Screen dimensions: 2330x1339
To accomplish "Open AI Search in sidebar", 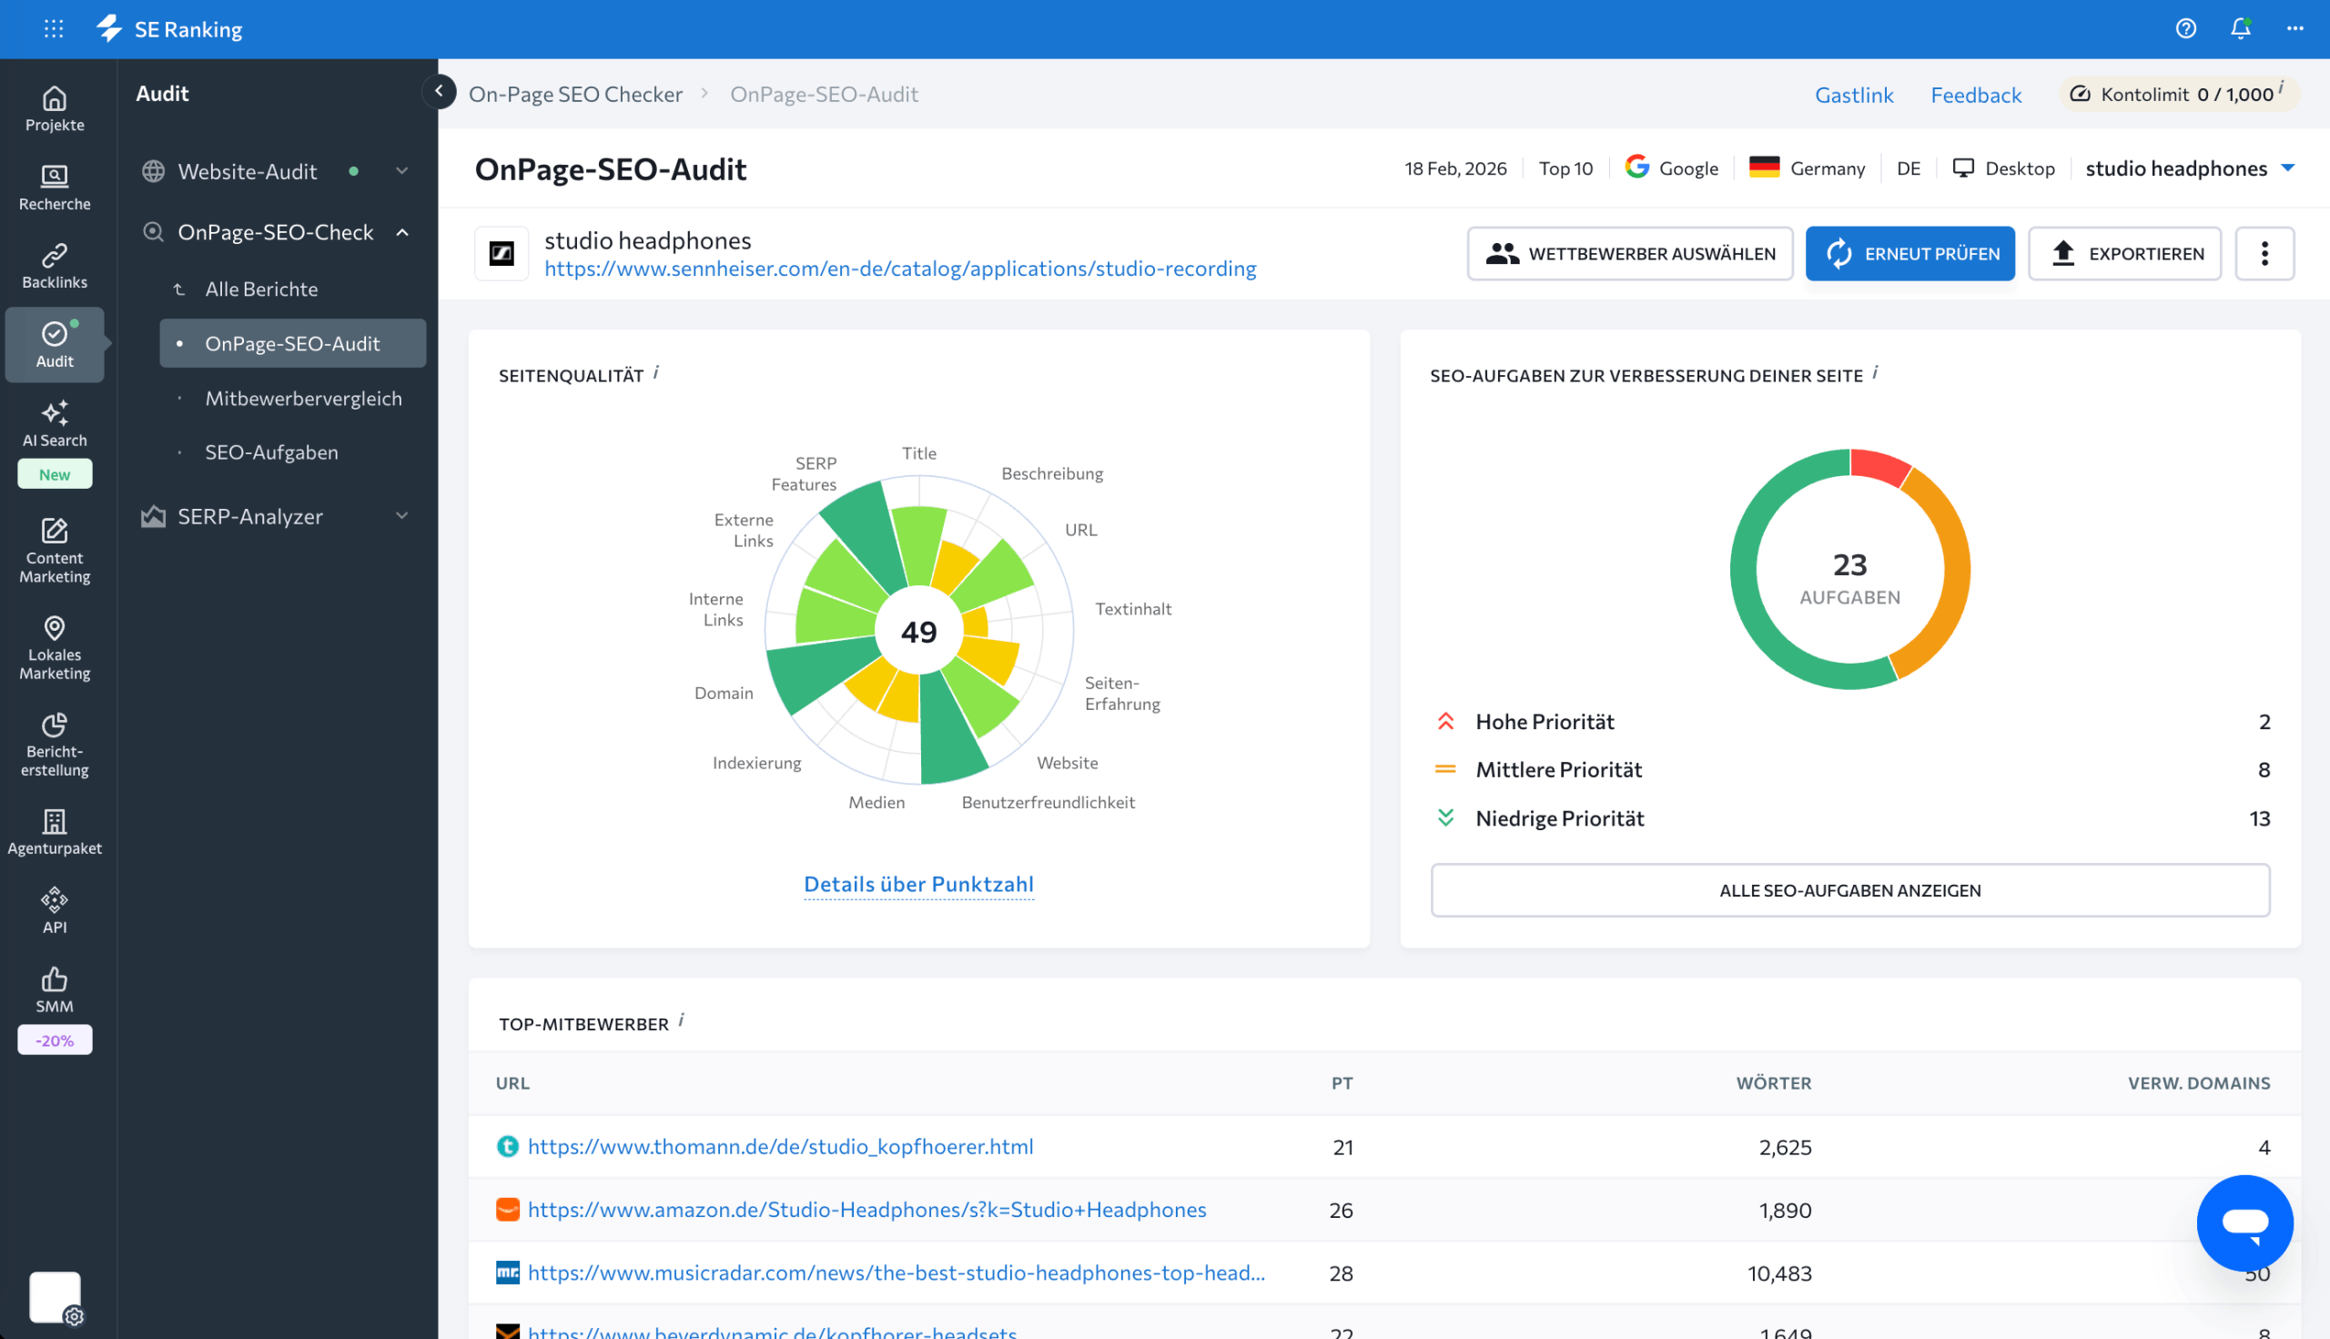I will click(x=55, y=424).
